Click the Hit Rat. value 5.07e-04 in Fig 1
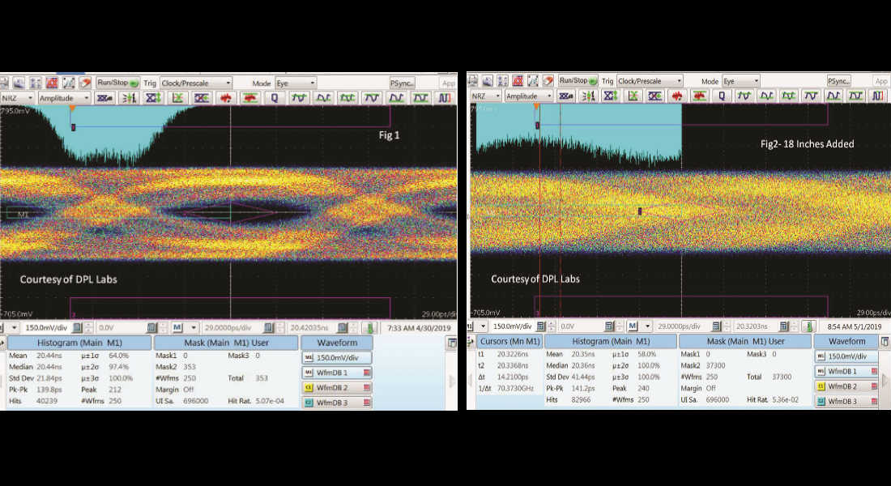 270,401
